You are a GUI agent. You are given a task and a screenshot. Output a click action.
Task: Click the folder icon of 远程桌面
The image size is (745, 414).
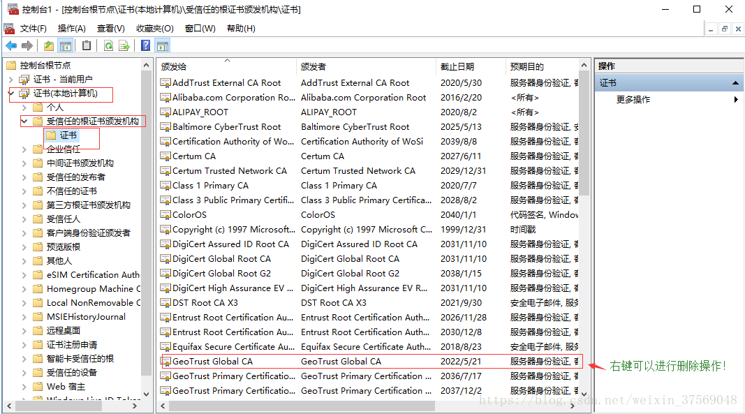point(38,330)
